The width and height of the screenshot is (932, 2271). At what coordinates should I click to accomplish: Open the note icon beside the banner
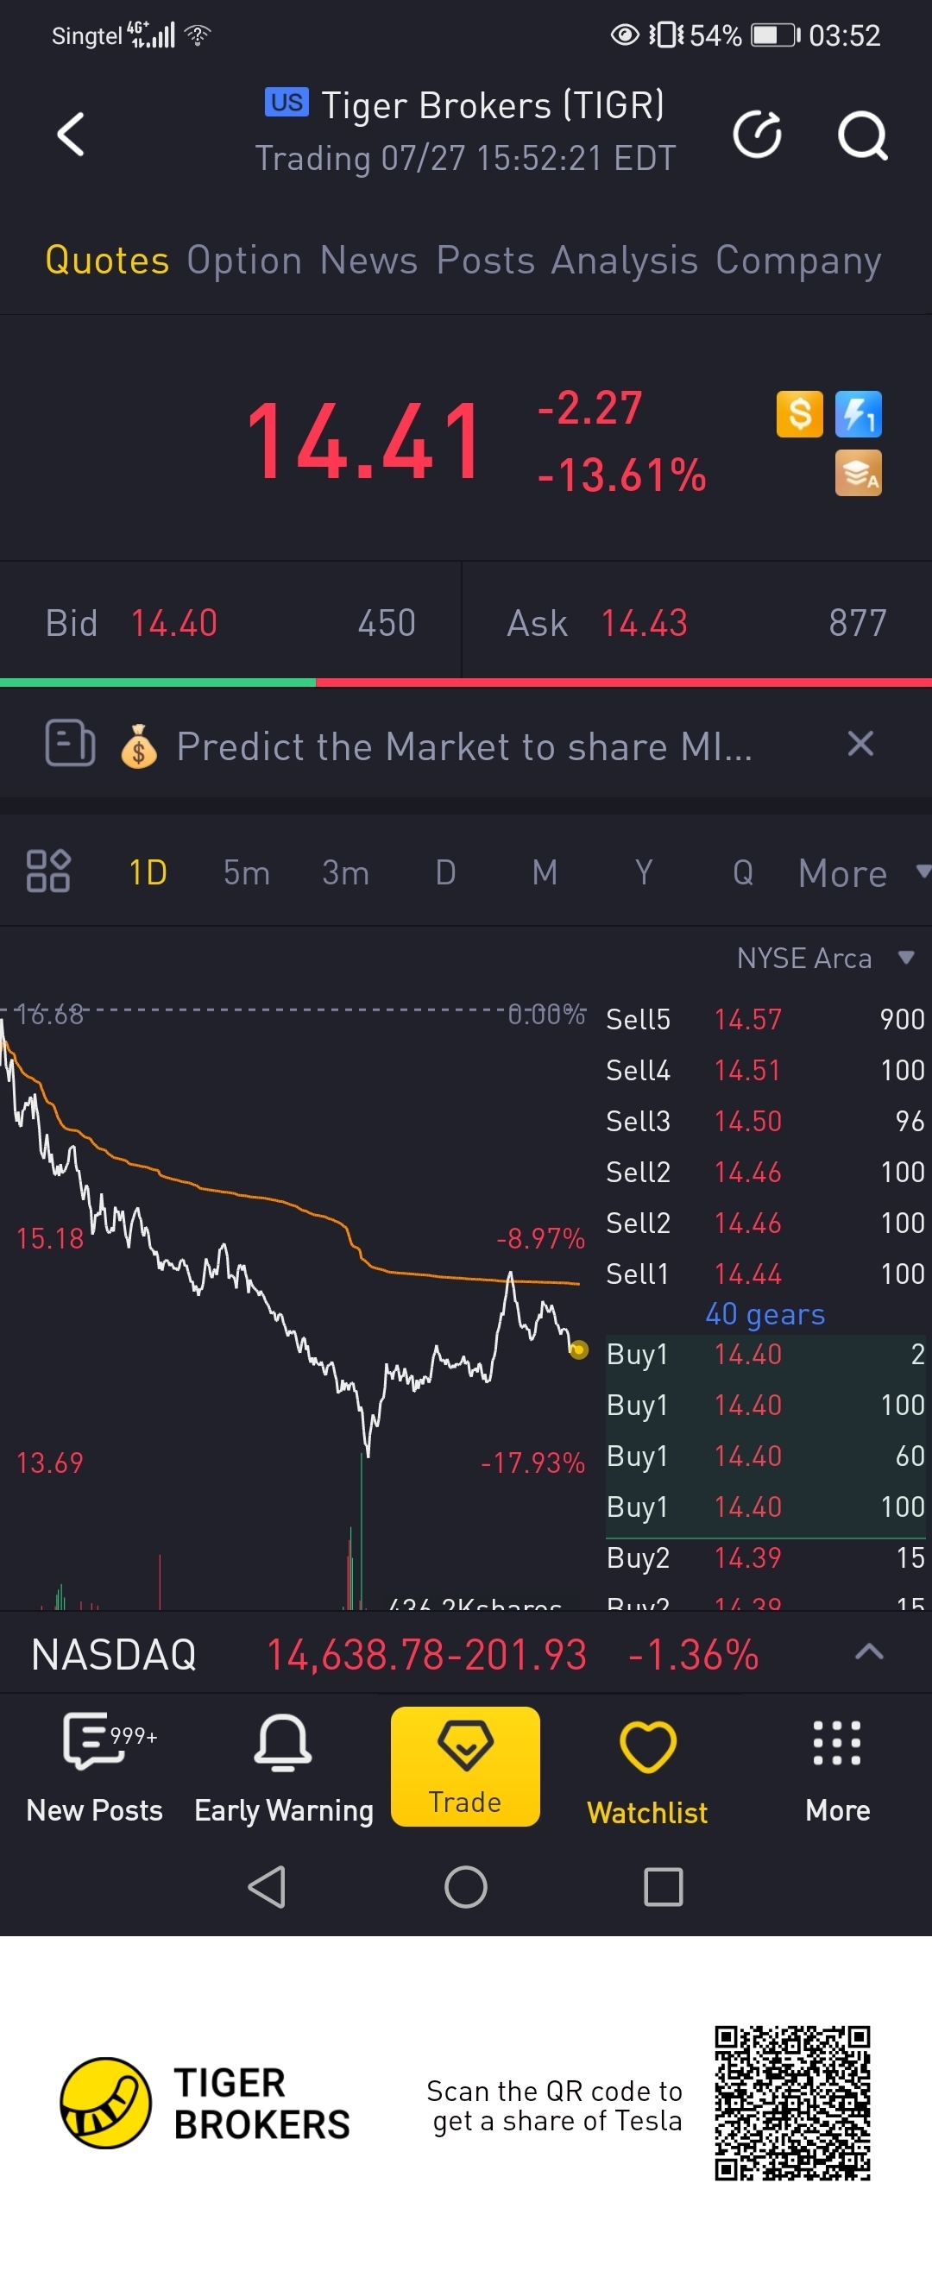[70, 743]
